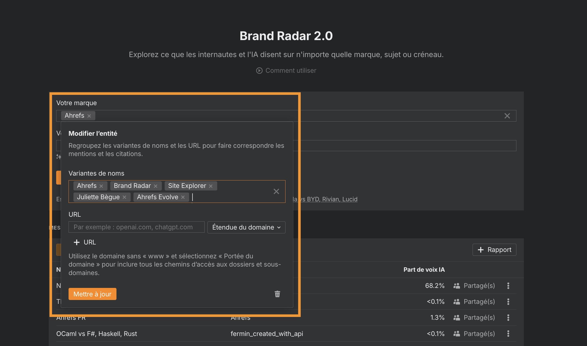The height and width of the screenshot is (346, 587).
Task: Remove the Site Explorer name variant
Action: pyautogui.click(x=211, y=186)
